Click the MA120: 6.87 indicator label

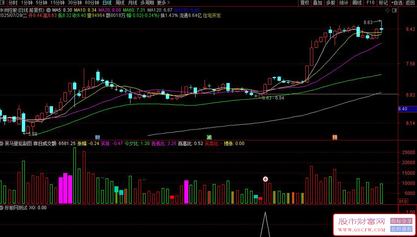click(x=160, y=10)
